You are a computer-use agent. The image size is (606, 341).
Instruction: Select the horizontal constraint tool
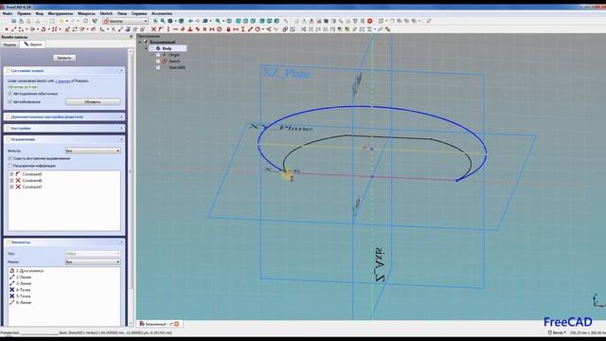coord(175,29)
